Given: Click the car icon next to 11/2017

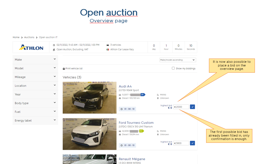Looking at the screenshot, I should (x=120, y=95).
